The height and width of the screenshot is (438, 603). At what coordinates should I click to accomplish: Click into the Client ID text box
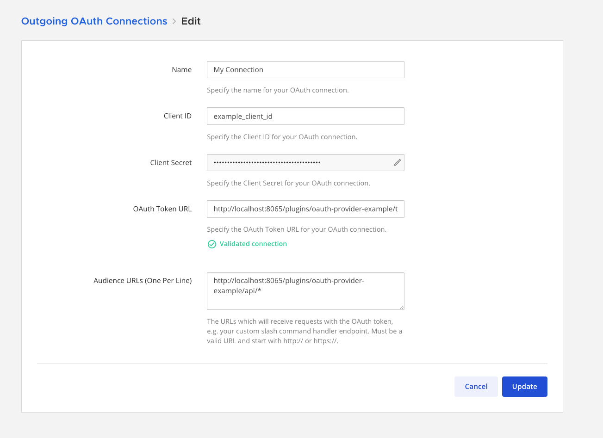(x=305, y=116)
